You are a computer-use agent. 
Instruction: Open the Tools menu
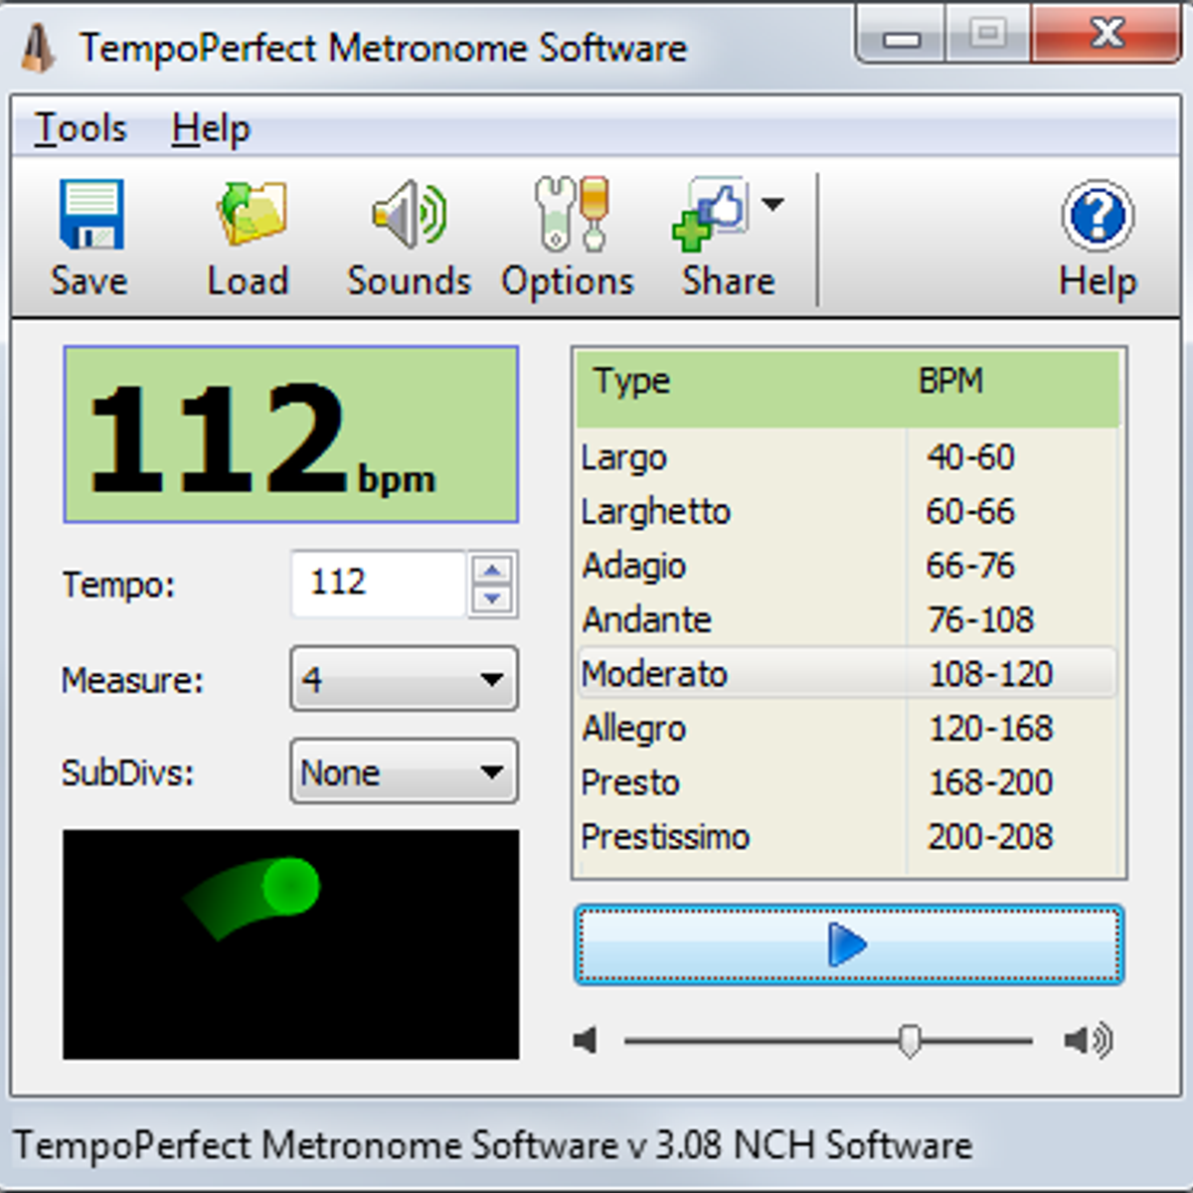(x=81, y=128)
